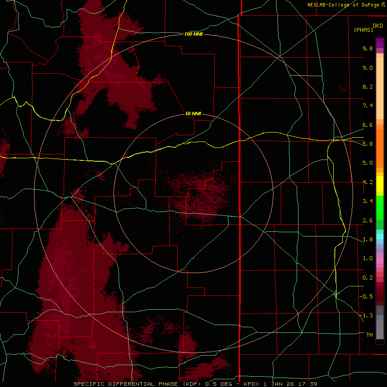The height and width of the screenshot is (387, 387).
Task: Click the KFDX station identifier in caption
Action: click(x=252, y=384)
